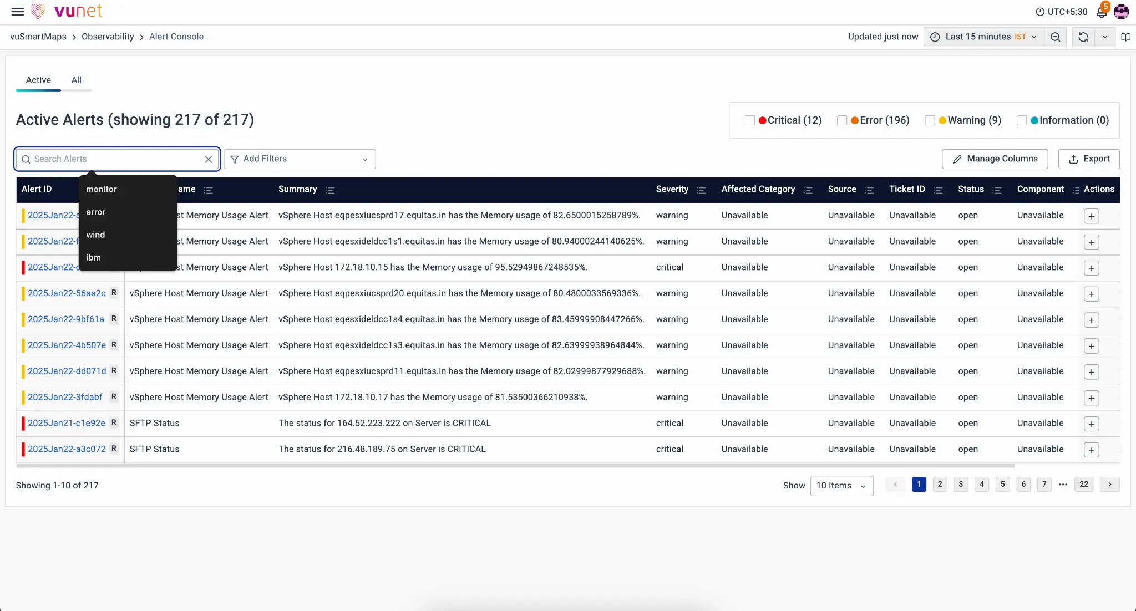Click plus action for SFTP Status 164.52.223.222

tap(1091, 424)
